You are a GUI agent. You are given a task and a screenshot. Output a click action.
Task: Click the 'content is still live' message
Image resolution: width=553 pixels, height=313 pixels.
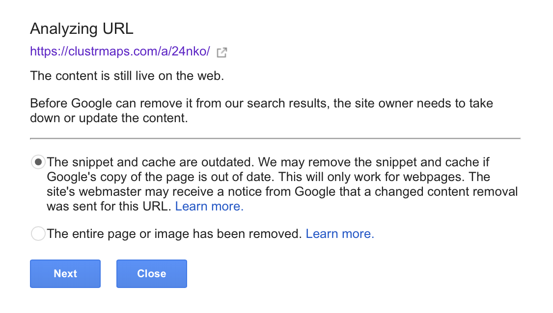(127, 77)
